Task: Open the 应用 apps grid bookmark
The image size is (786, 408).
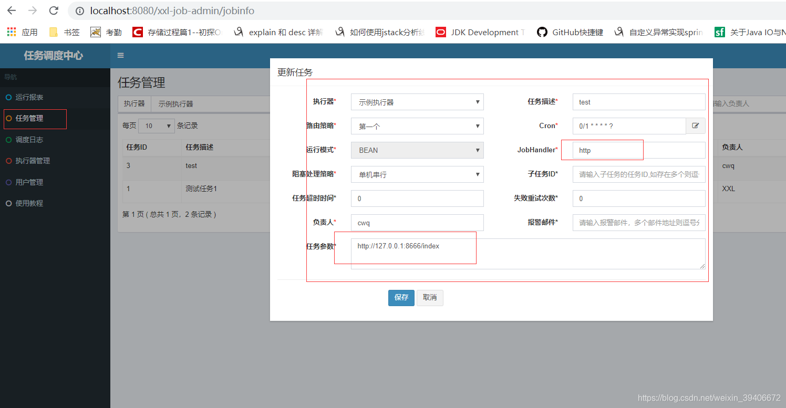Action: (22, 33)
